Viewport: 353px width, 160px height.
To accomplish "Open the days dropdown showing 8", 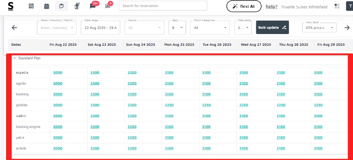I will tap(177, 28).
